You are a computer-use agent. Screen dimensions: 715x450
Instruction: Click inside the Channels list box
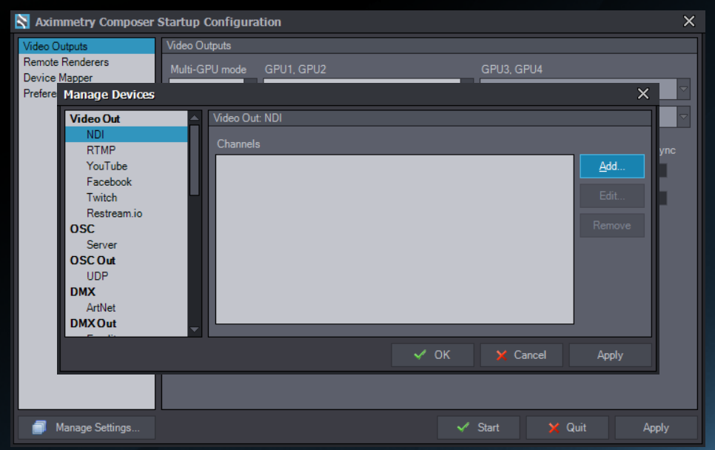pyautogui.click(x=395, y=239)
